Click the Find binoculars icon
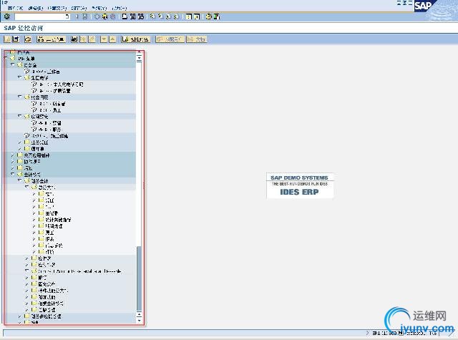The image size is (458, 340). pos(133,16)
